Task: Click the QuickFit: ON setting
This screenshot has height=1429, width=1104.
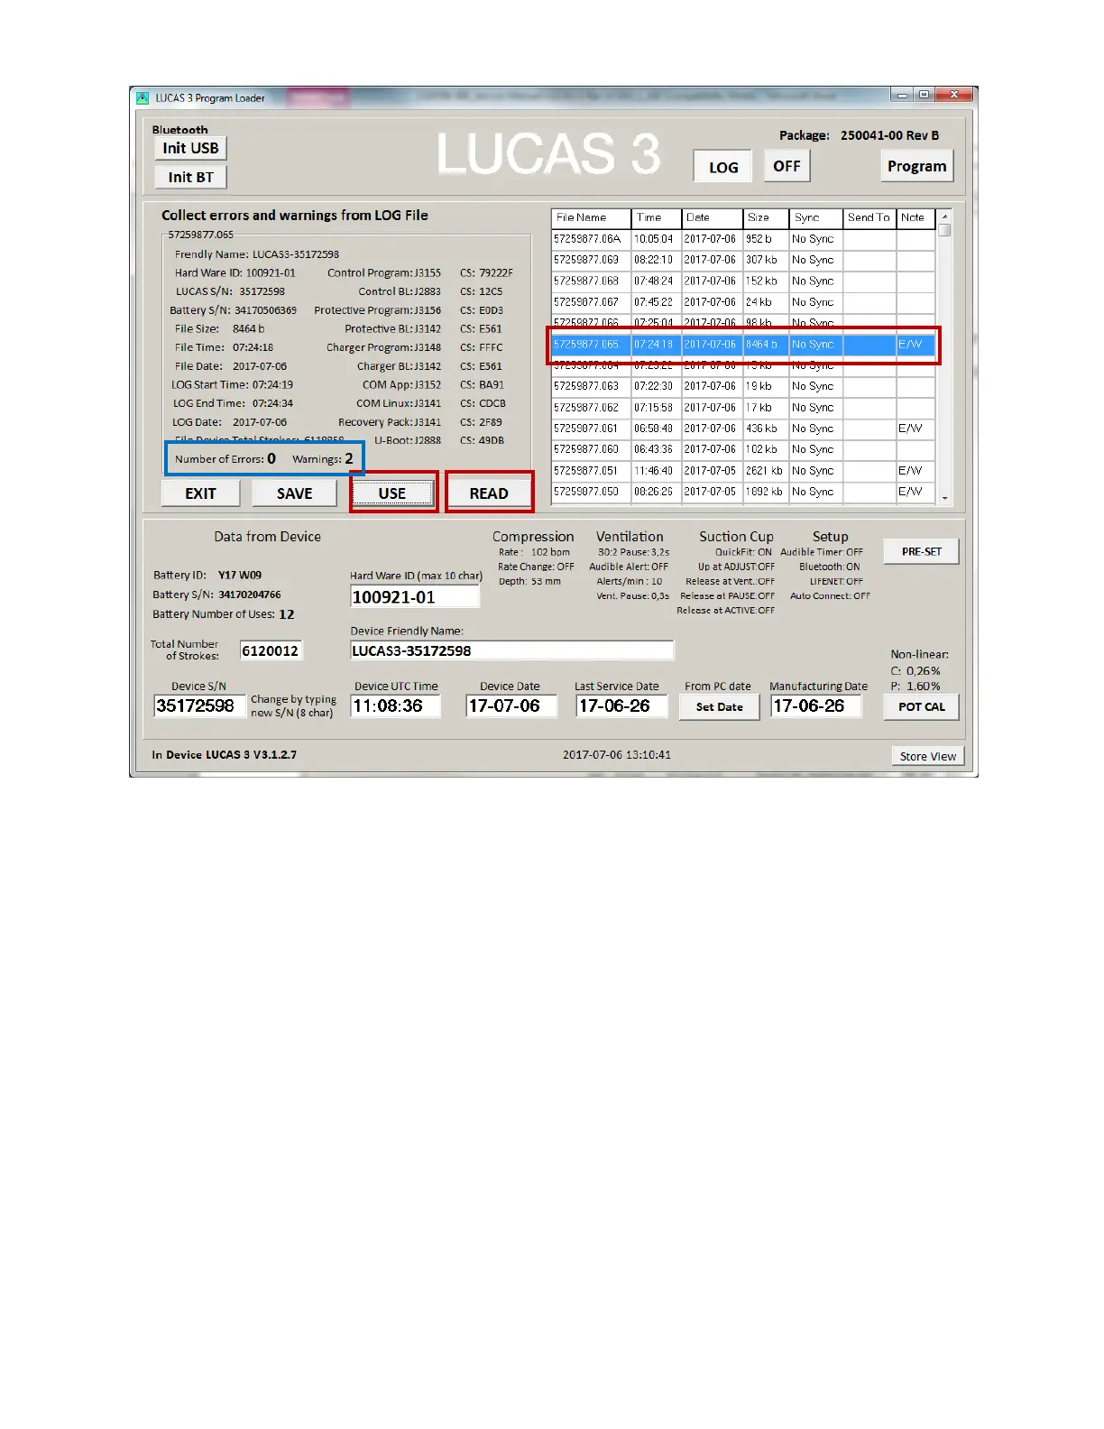Action: click(743, 552)
